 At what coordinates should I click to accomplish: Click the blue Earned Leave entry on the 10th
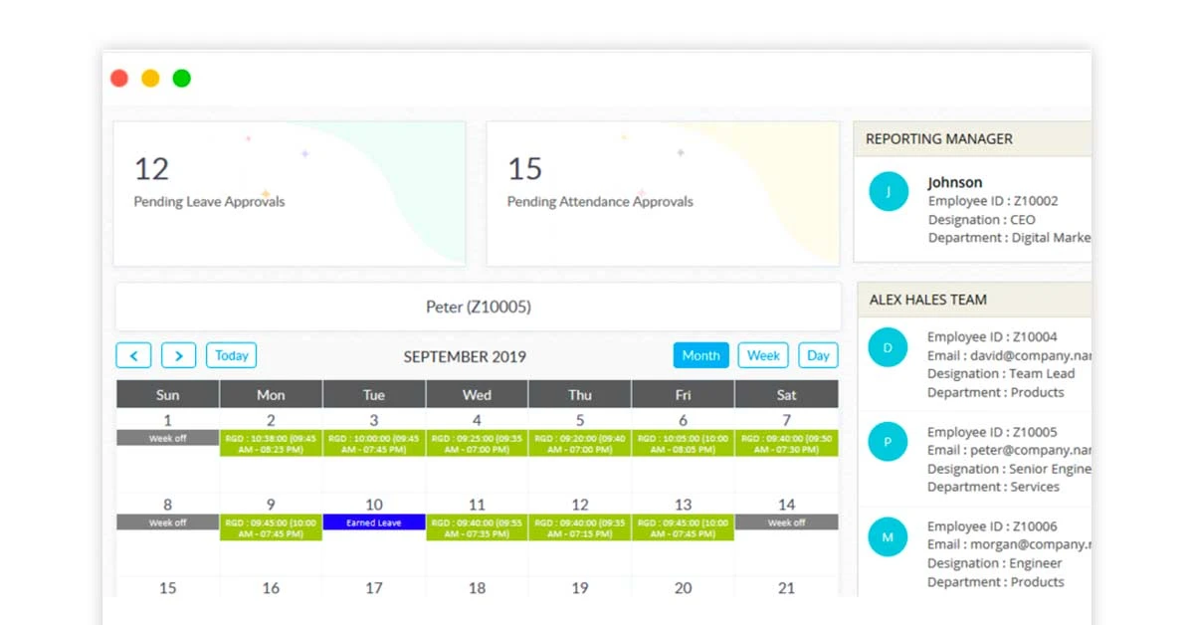click(x=374, y=522)
